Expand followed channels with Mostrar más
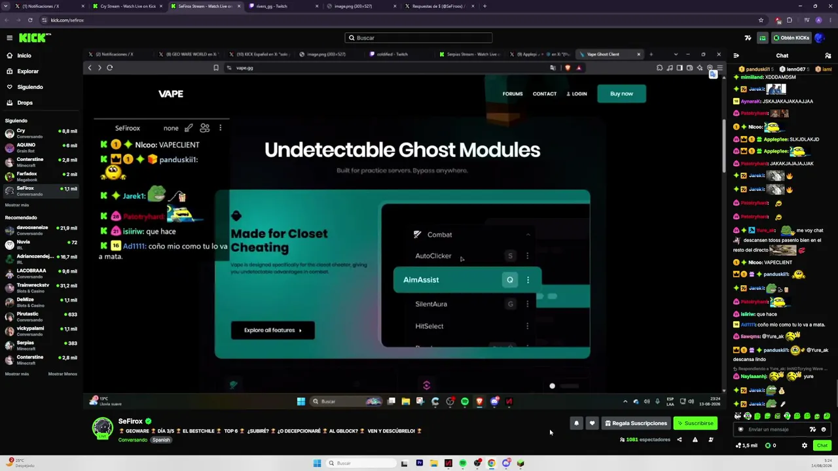This screenshot has height=471, width=838. point(17,205)
